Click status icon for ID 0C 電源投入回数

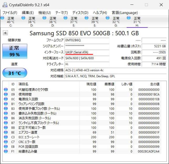6,99
